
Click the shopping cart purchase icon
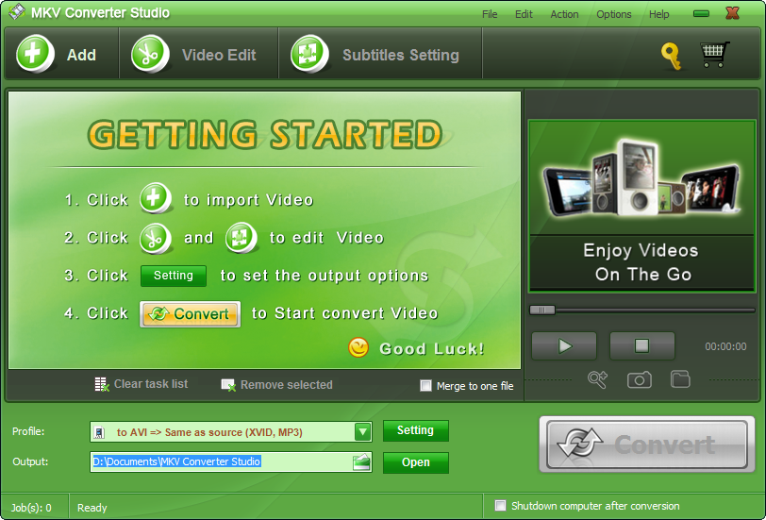pos(715,54)
